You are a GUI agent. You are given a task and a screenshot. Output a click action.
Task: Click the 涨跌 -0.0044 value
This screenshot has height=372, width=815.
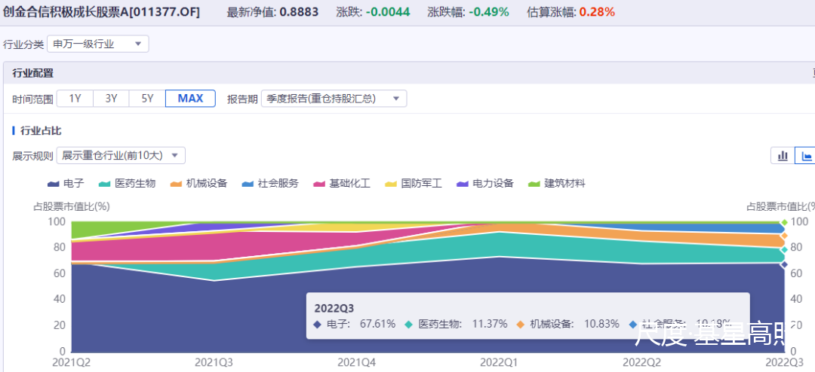coord(388,12)
